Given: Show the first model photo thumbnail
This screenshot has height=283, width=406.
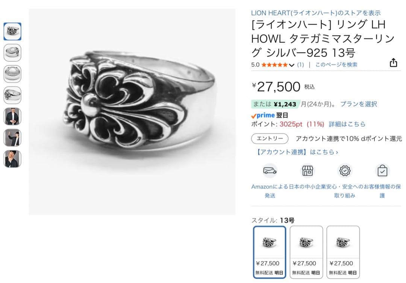Looking at the screenshot, I should coord(12,116).
